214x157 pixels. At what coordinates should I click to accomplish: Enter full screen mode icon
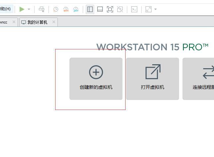pyautogui.click(x=110, y=9)
